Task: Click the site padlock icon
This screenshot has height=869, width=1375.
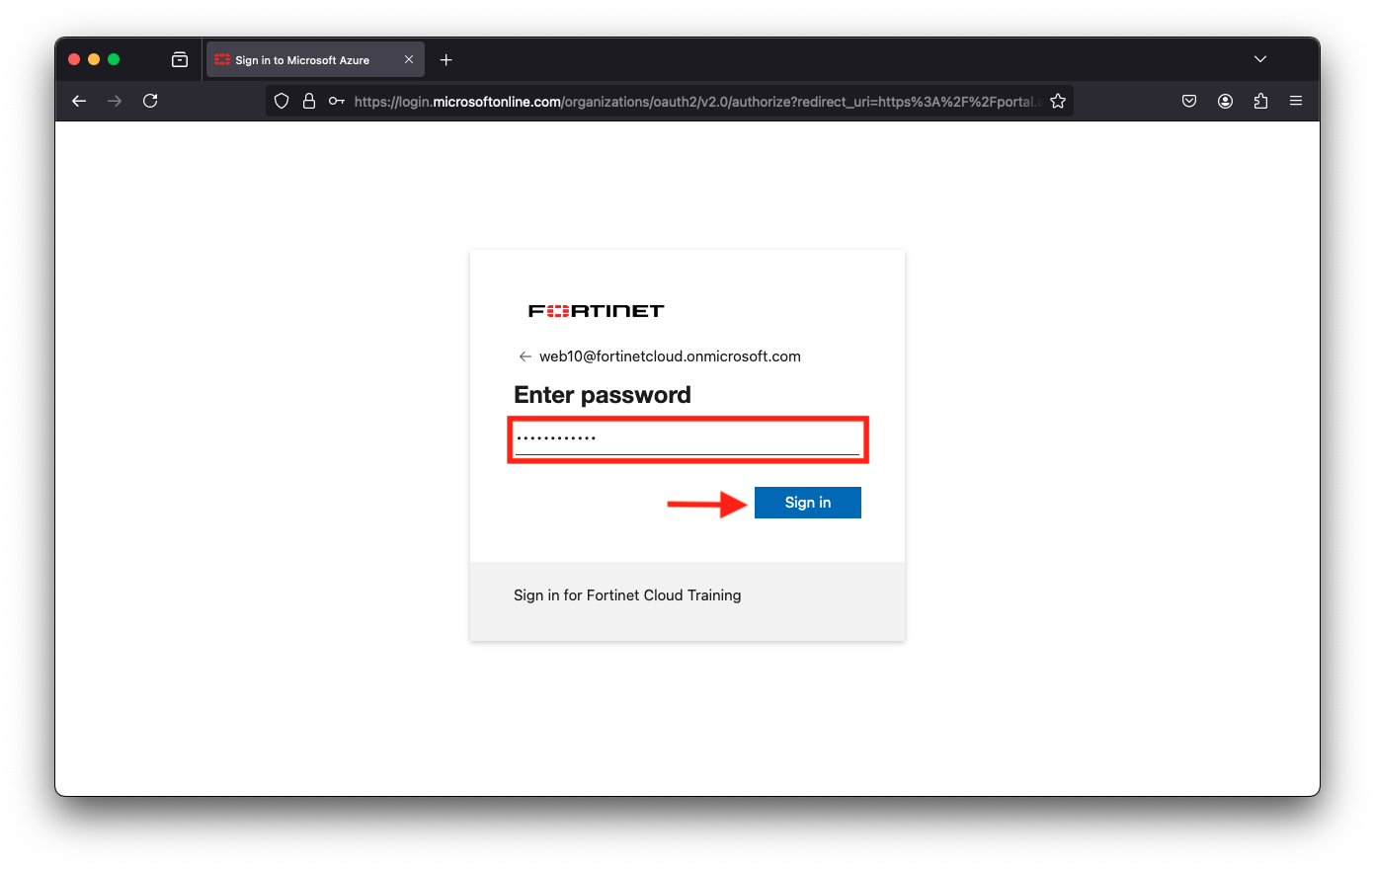Action: (309, 101)
